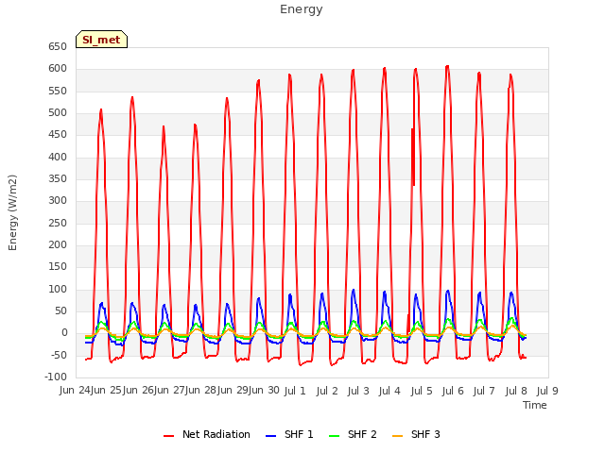This screenshot has width=605, height=453.
Task: Click the Net Radiation peak on Jul 6
Action: pyautogui.click(x=447, y=66)
